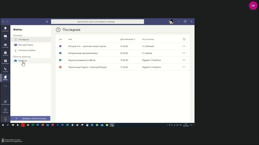This screenshot has height=145, width=259.
Task: Click the date 11.03.20
Action: tap(124, 67)
